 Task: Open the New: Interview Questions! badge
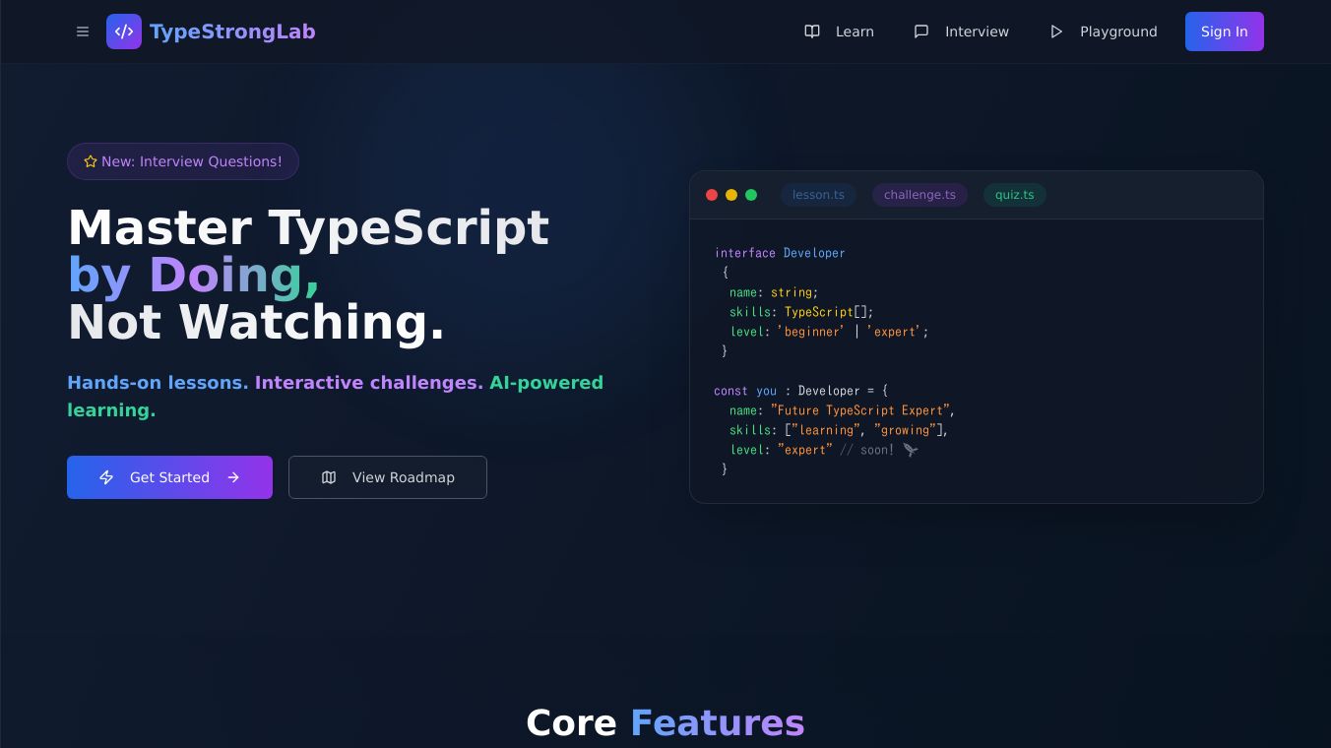click(183, 161)
